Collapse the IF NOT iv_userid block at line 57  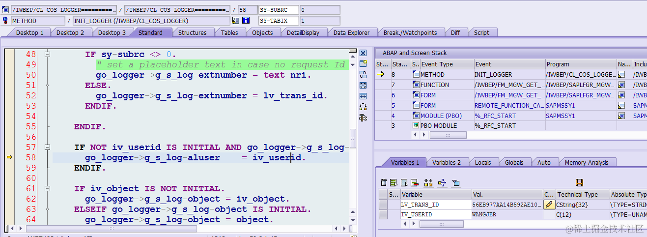point(48,147)
